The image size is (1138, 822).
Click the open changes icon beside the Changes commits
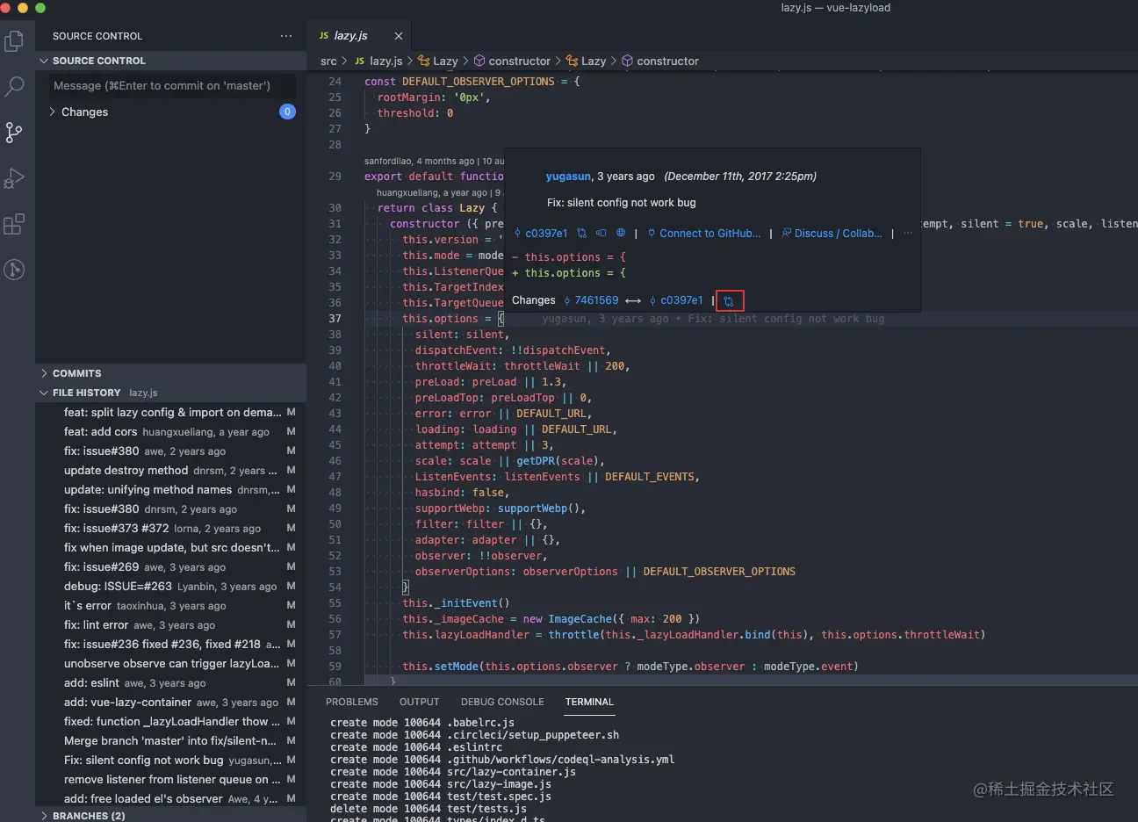729,301
